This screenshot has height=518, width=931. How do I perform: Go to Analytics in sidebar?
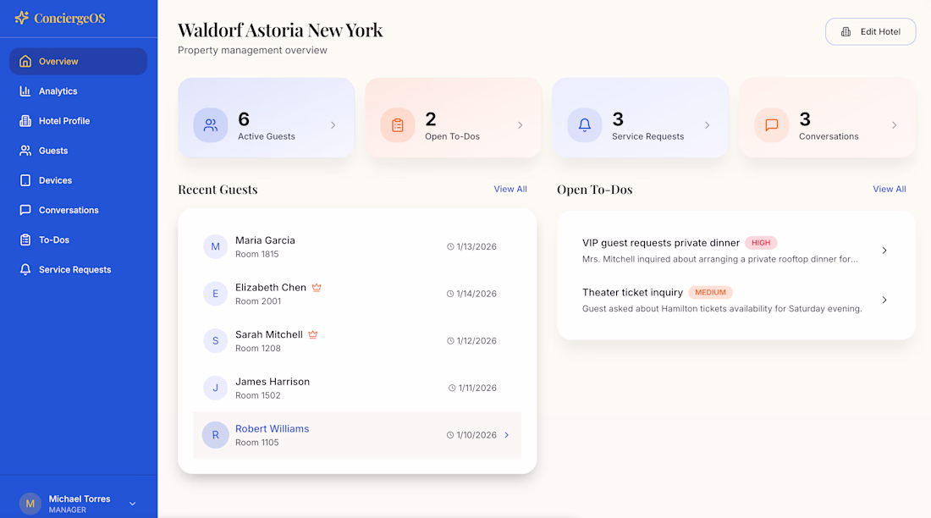pos(58,91)
